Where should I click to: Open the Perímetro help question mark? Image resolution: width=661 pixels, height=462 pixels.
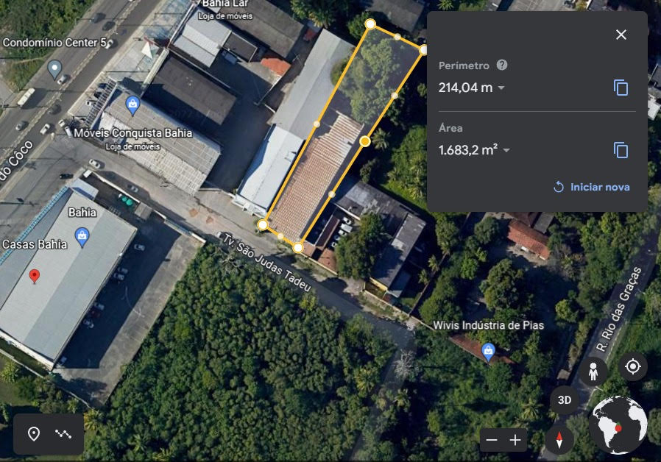[502, 65]
